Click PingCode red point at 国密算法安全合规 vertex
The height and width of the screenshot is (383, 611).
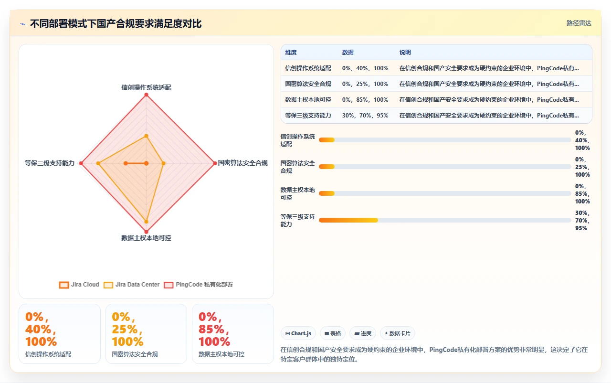[215, 163]
